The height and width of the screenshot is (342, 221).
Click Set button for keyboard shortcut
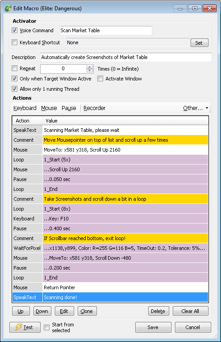(200, 43)
